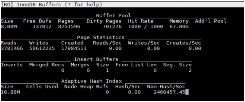Select the free bufs value 137012
Viewport: 245px width, 102px height.
pos(42,27)
